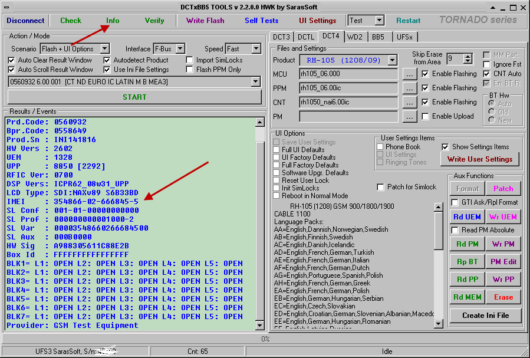Browse for the PM file

click(x=410, y=117)
